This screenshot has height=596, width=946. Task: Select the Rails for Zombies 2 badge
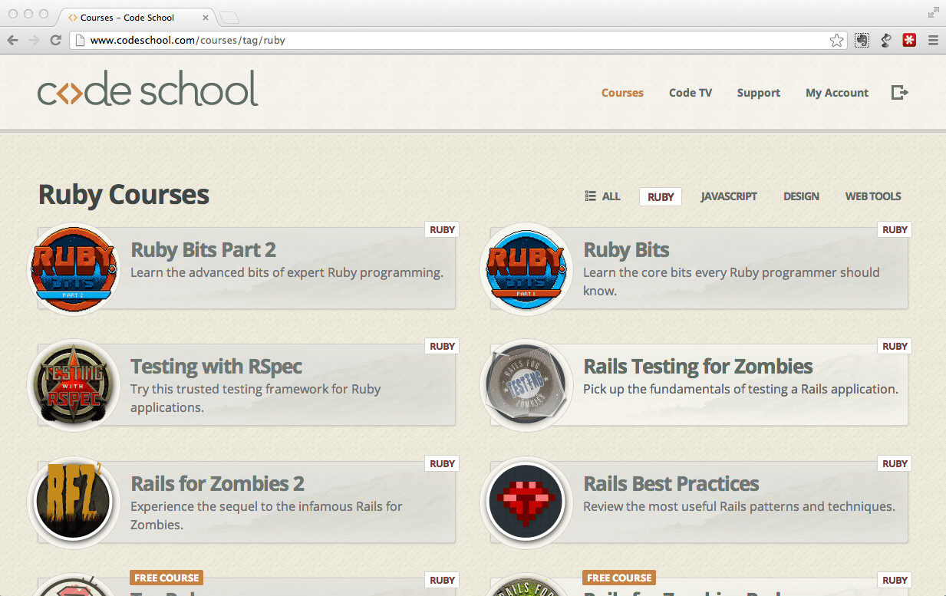(74, 502)
